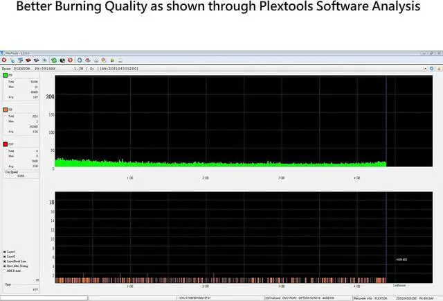Disable the LayerBreak Line checkbox

click(5, 261)
